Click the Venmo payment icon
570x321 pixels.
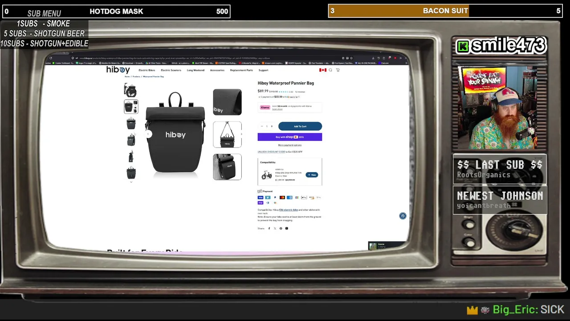click(x=268, y=198)
